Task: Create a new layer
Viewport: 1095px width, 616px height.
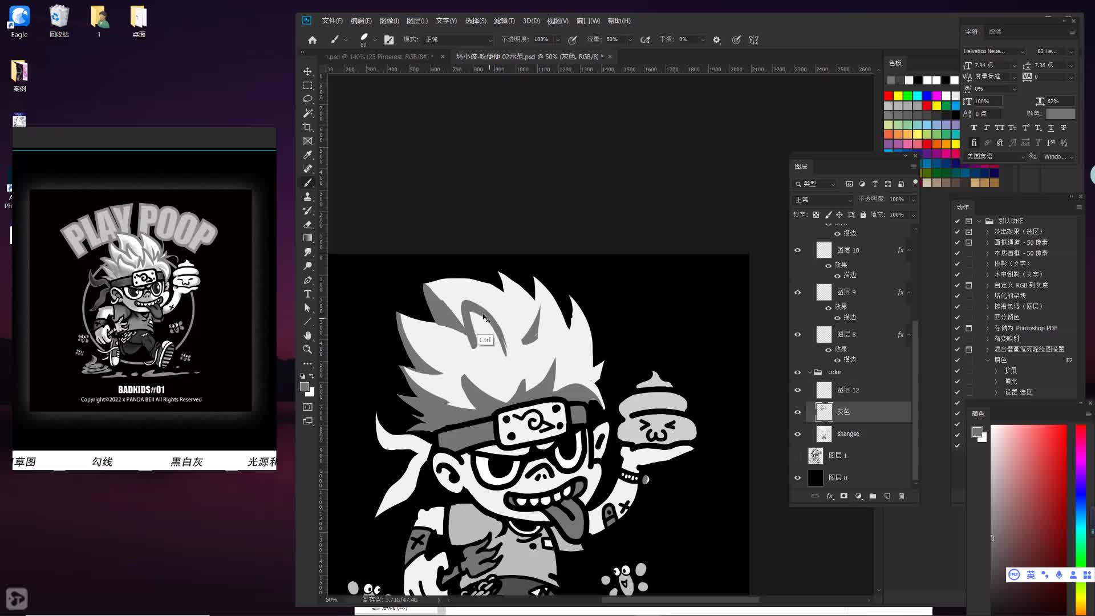Action: click(x=887, y=496)
